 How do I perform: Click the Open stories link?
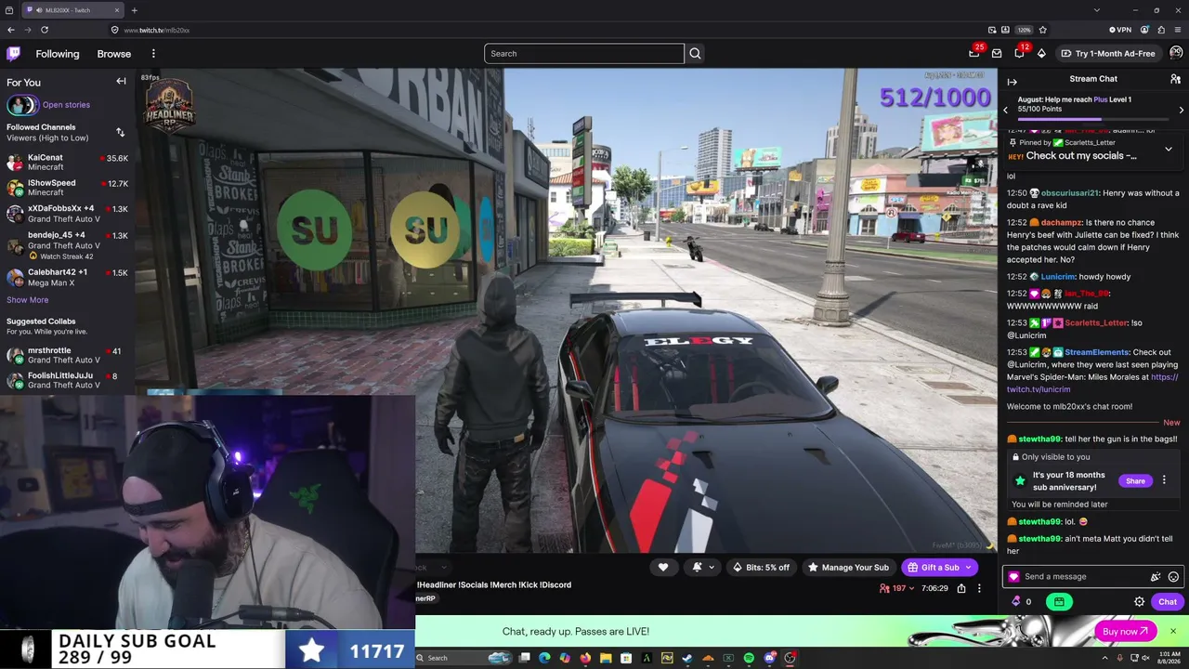[x=66, y=105]
